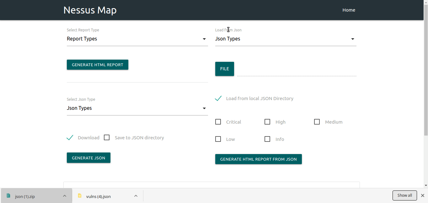Click Generate HTML Report From JSON
This screenshot has height=203, width=428.
[259, 159]
